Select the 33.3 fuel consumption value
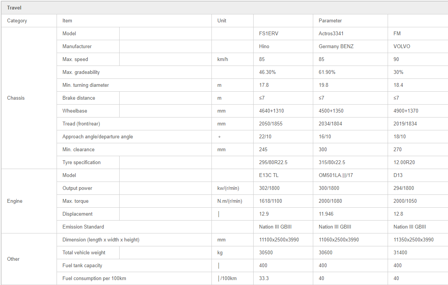Viewport: 448px width, 285px height. 264,278
